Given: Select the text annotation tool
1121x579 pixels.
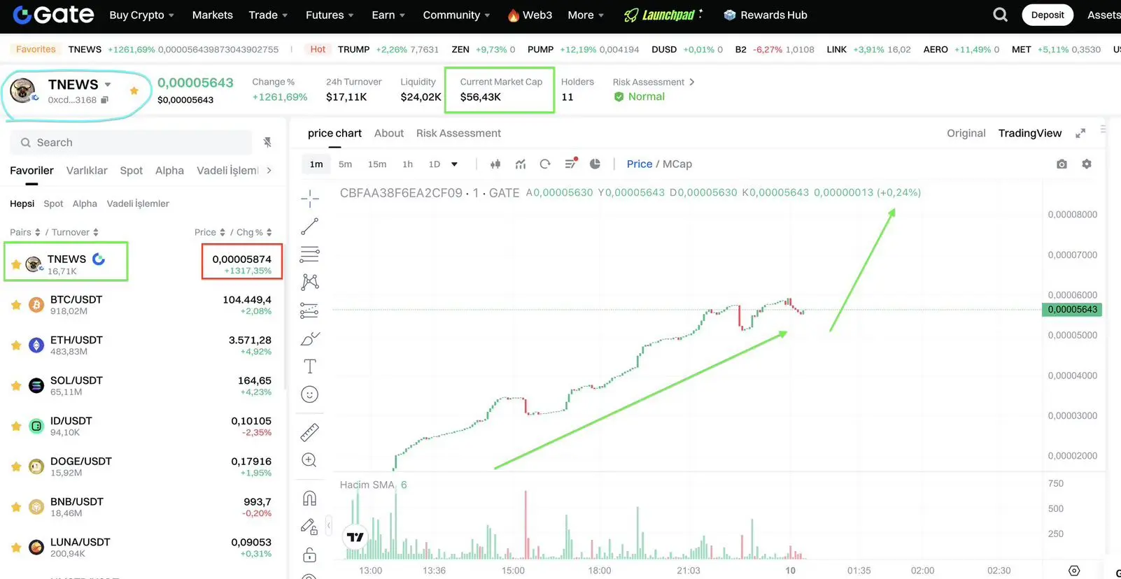Looking at the screenshot, I should (310, 366).
